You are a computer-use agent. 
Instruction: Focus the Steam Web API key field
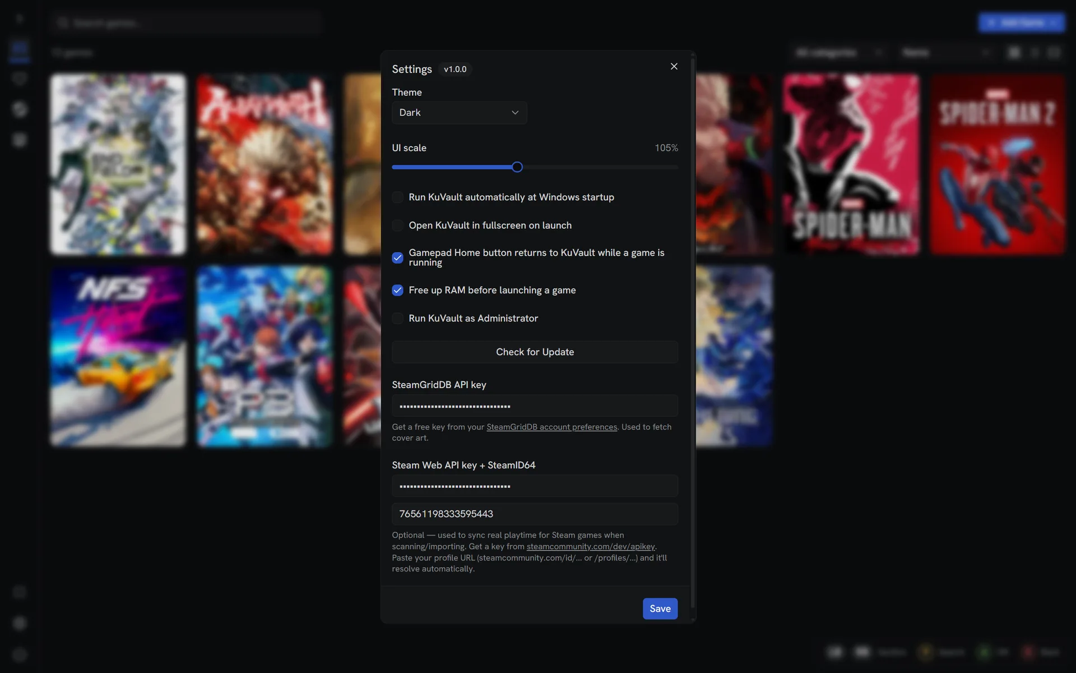pyautogui.click(x=535, y=486)
